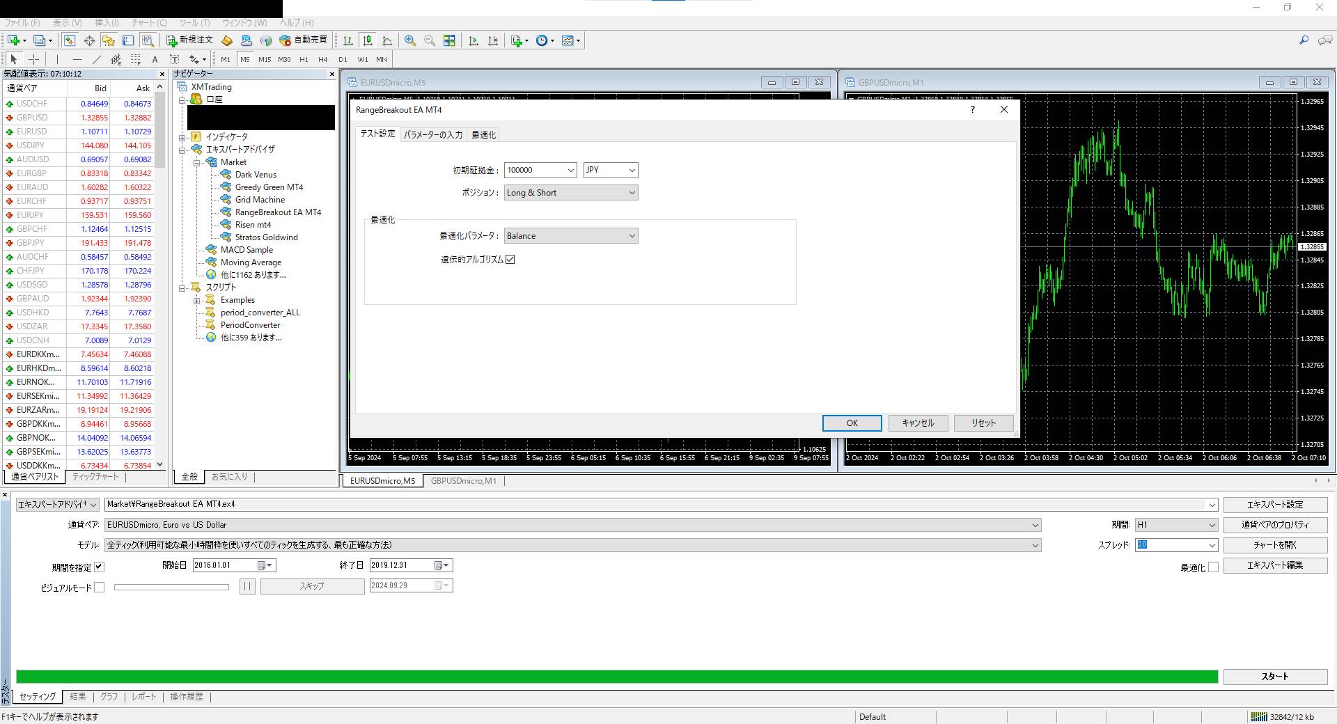This screenshot has width=1337, height=724.
Task: Toggle the Strategy Tester toolbar icon
Action: coord(148,40)
